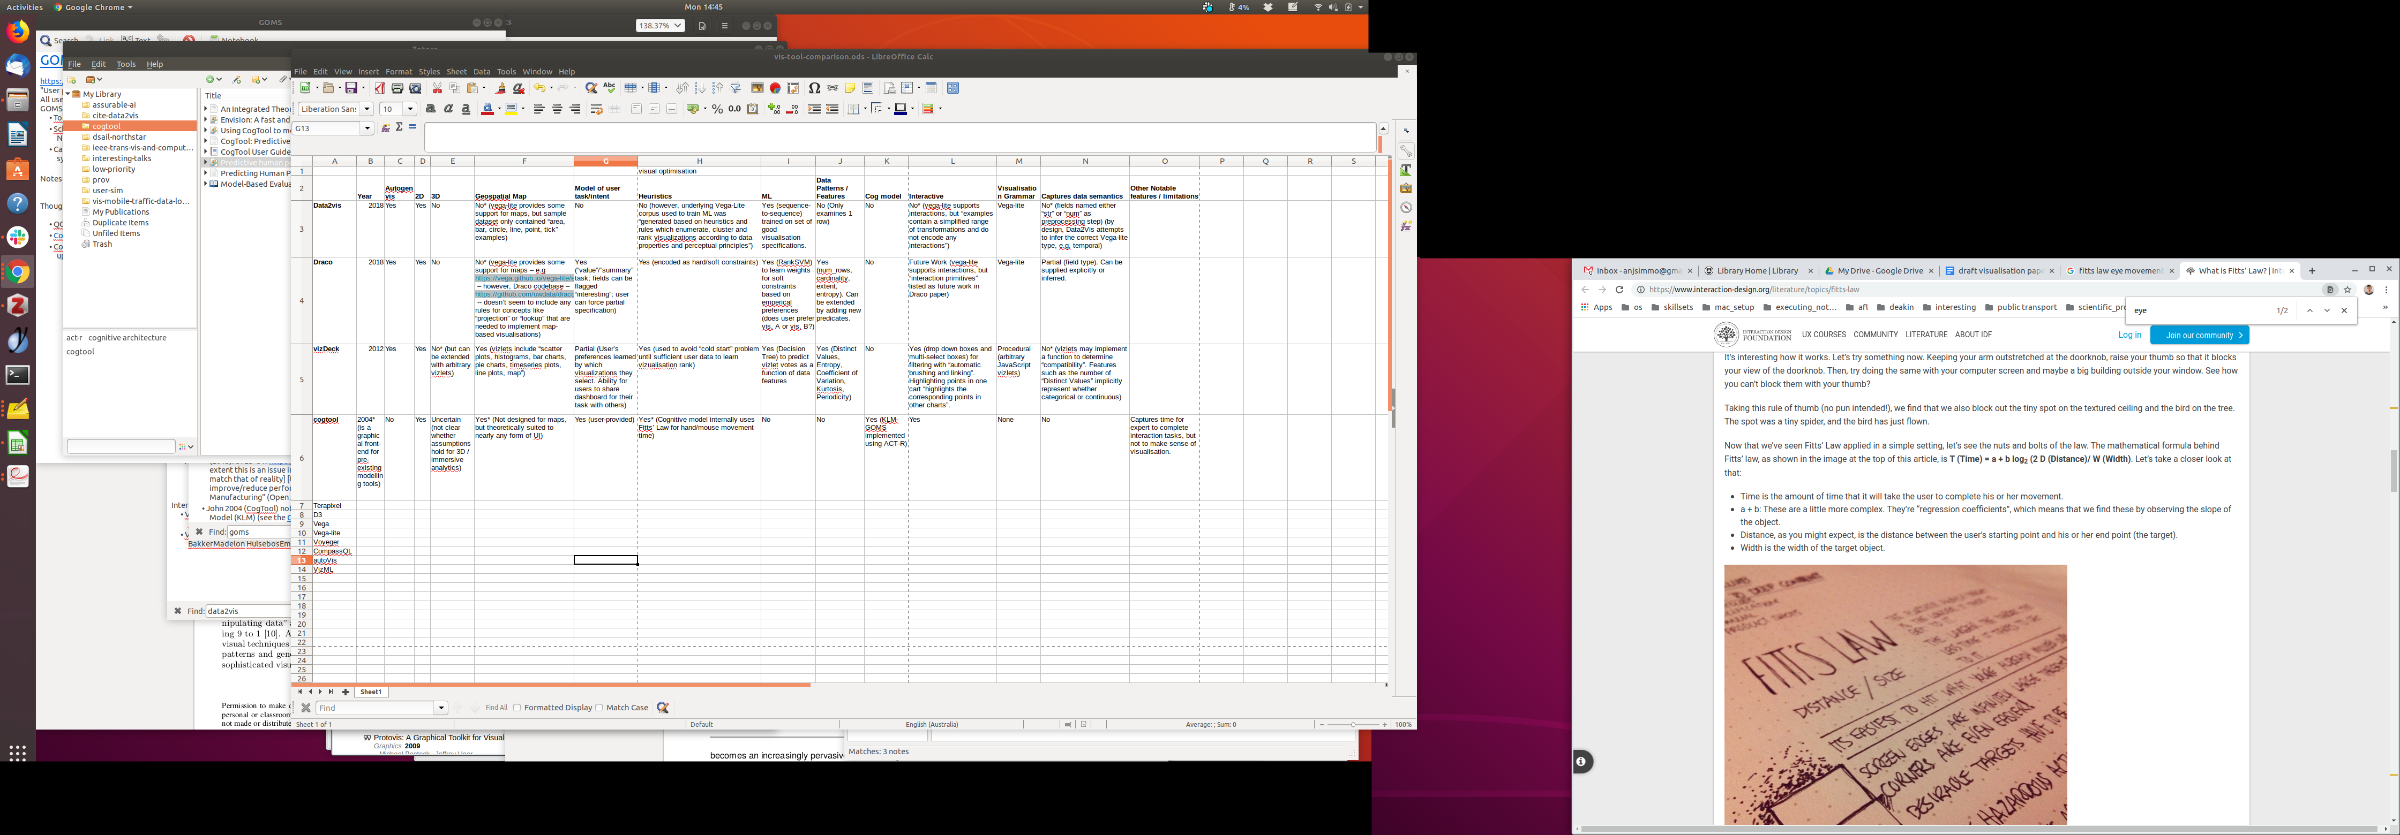Click Join our community button
This screenshot has height=835, width=2400.
2199,335
